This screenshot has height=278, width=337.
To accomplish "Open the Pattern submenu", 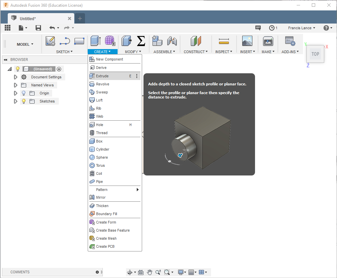I will 115,190.
